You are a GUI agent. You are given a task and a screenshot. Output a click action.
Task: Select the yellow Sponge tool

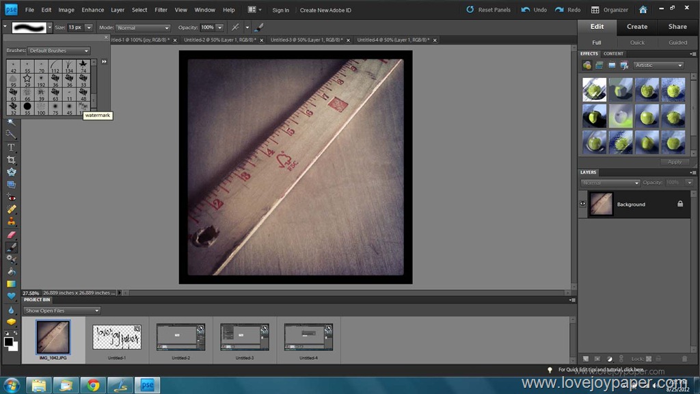pyautogui.click(x=11, y=321)
